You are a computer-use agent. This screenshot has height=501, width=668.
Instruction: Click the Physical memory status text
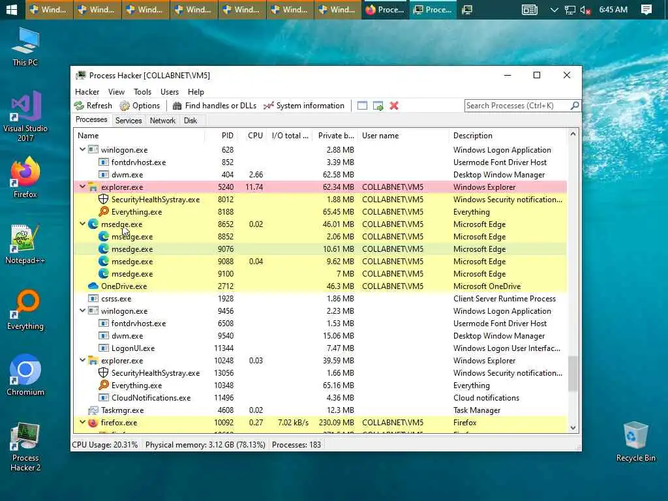[x=205, y=445]
